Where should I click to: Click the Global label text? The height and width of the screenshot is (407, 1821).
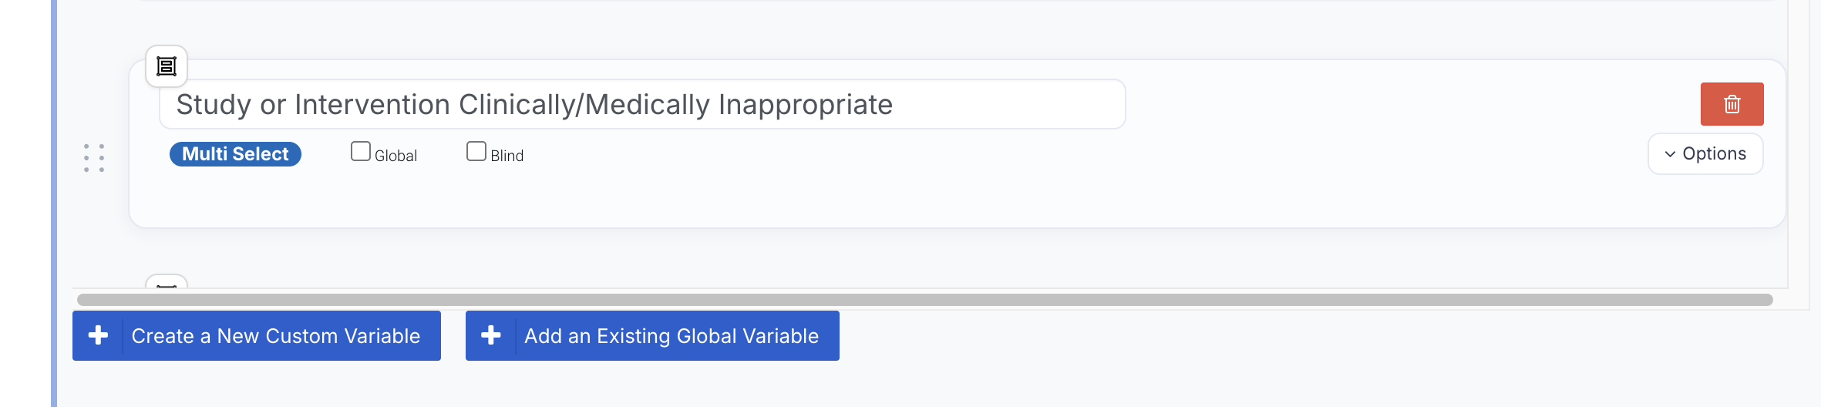[x=396, y=156]
